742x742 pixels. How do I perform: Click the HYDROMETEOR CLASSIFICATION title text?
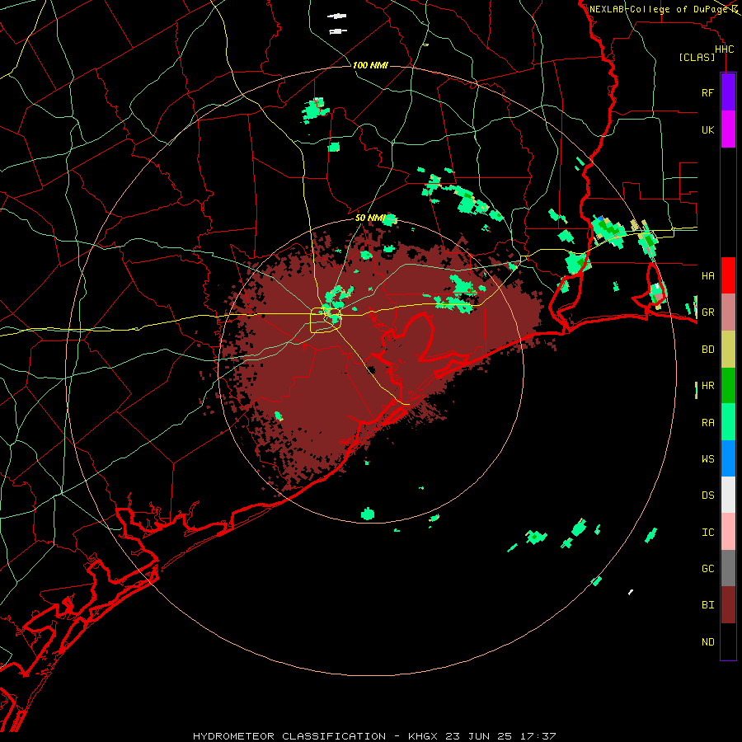pyautogui.click(x=289, y=736)
